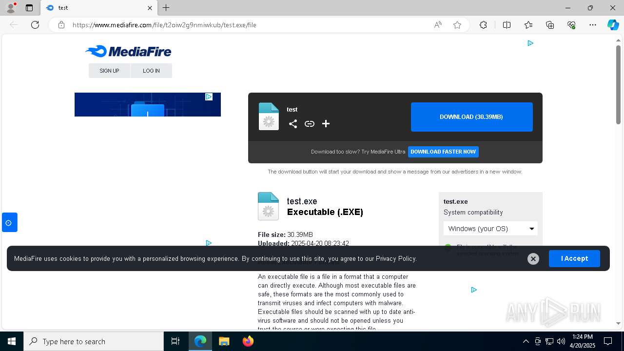Image resolution: width=624 pixels, height=351 pixels.
Task: Open the profile icon in title bar
Action: [x=11, y=8]
